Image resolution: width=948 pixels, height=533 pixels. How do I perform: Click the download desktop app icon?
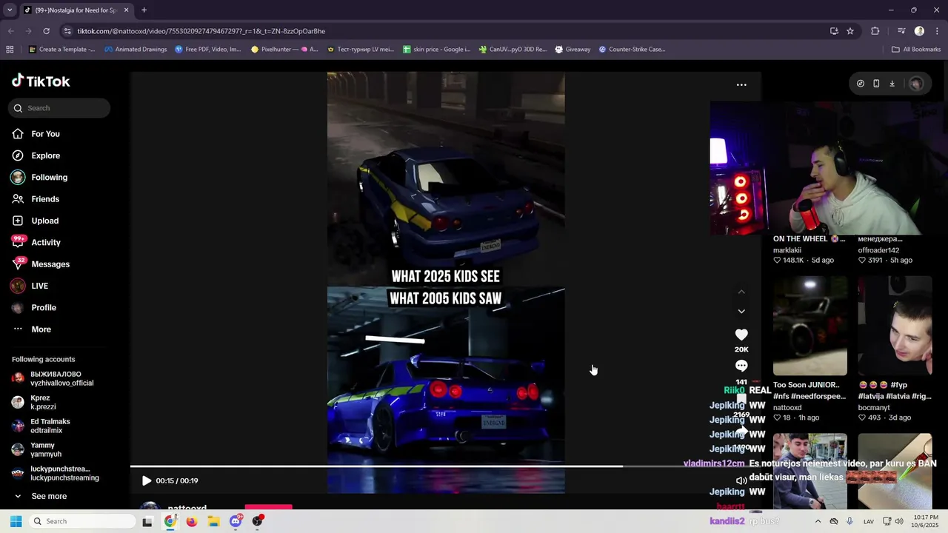pos(892,84)
